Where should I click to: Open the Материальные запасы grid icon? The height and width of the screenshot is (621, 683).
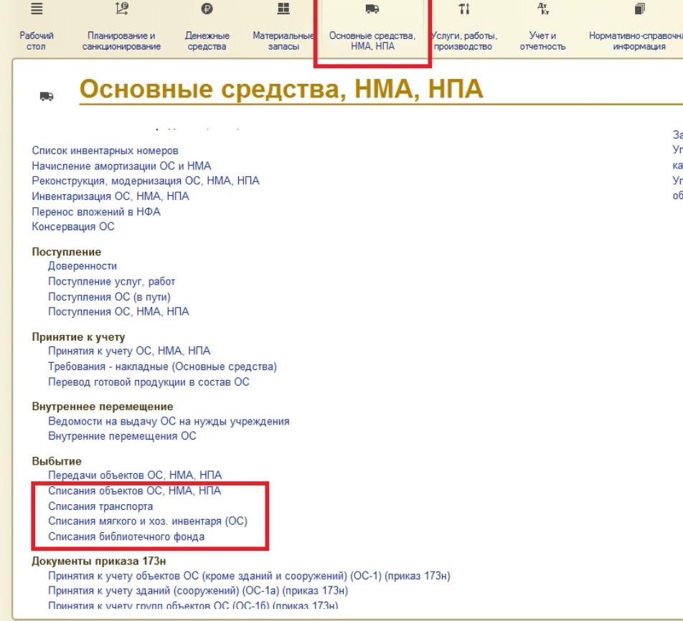(283, 9)
